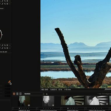Toggle color tag box under DSF4238.dng thumbnail
111x111 pixels.
[x=61, y=108]
